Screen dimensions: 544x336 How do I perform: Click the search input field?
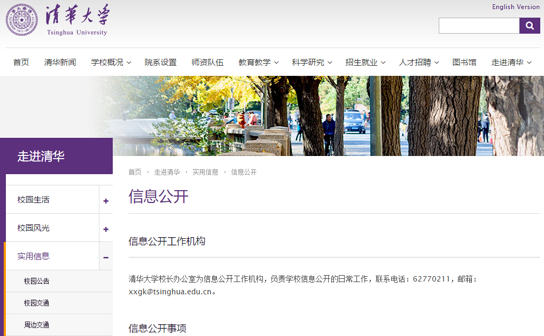pyautogui.click(x=479, y=26)
